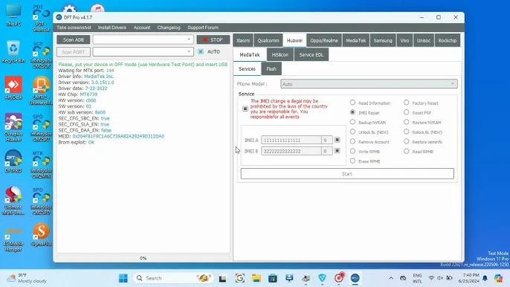Switch to the Xiaomi tab
The width and height of the screenshot is (510, 287).
(243, 40)
